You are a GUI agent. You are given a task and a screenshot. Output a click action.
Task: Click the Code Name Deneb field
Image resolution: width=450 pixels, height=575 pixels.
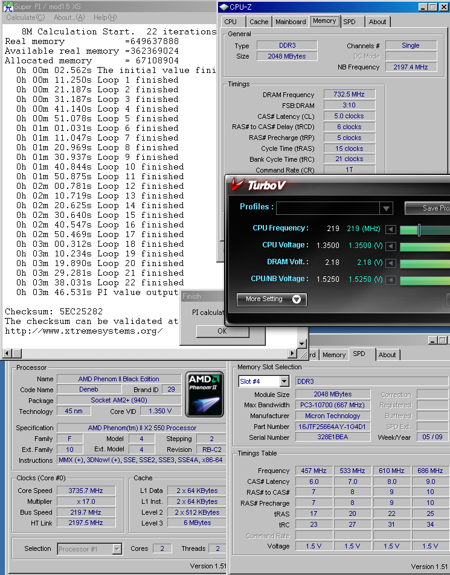point(89,389)
